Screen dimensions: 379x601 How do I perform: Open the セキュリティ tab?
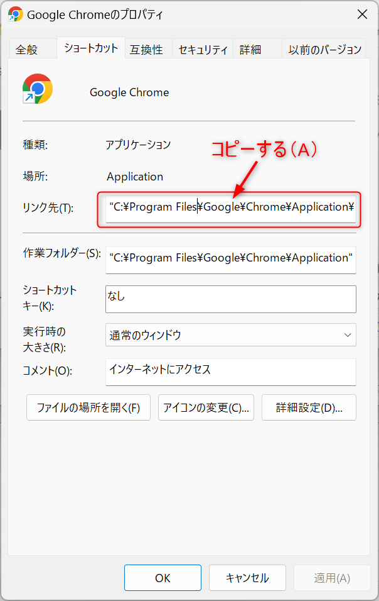point(203,50)
